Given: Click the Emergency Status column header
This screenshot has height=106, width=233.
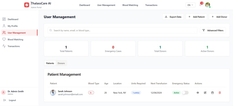Looking at the screenshot, I should point(181,83).
